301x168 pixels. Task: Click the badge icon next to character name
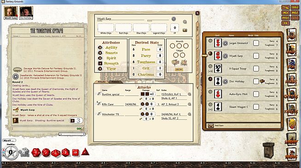tap(174, 19)
